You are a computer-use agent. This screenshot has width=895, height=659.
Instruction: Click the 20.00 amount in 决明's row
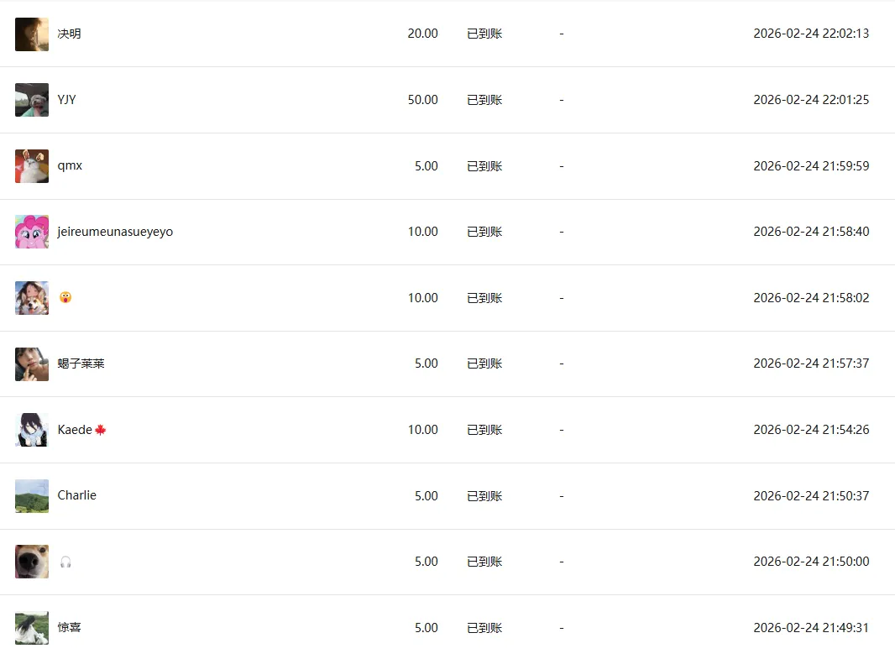[422, 34]
